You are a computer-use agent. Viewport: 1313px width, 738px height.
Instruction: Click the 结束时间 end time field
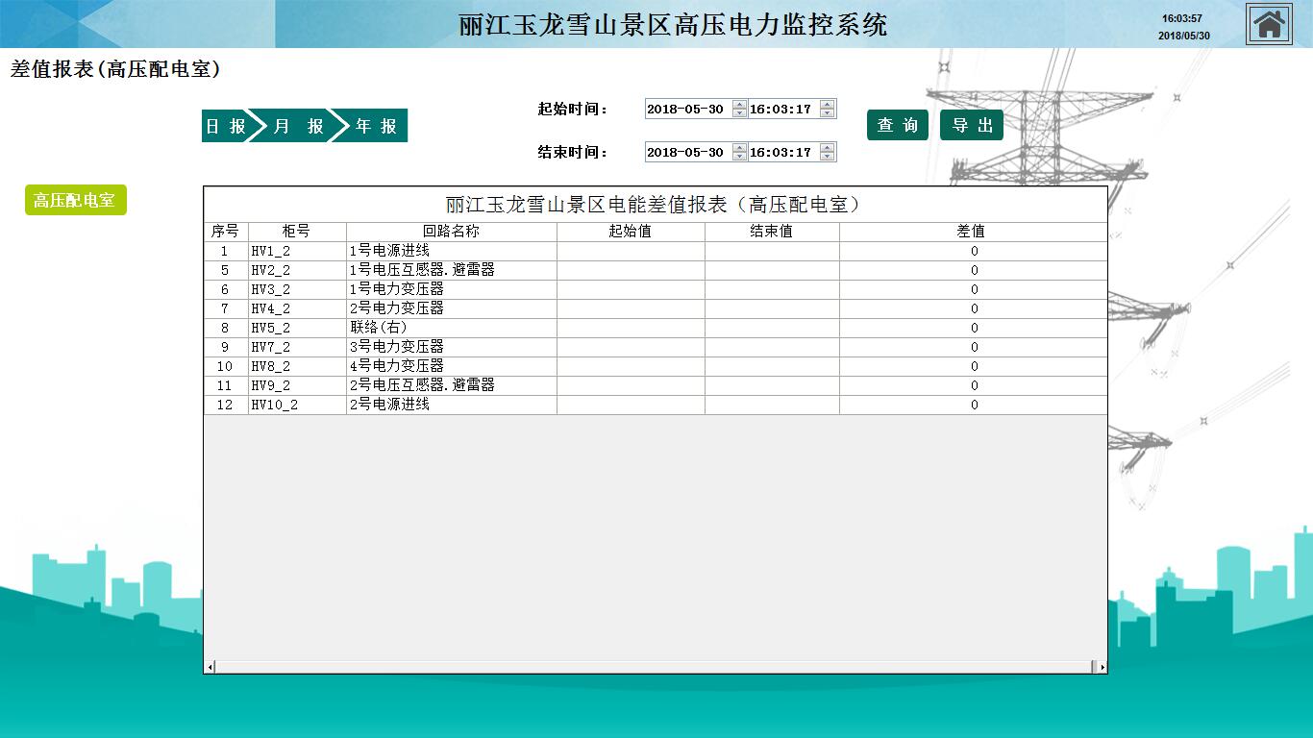tap(782, 153)
